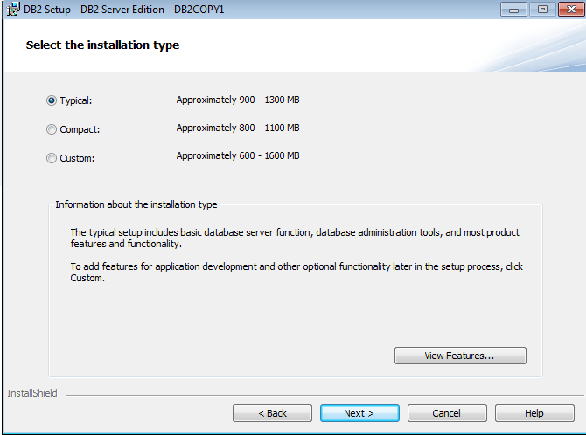Minimize the DB2 Setup window

tap(514, 10)
